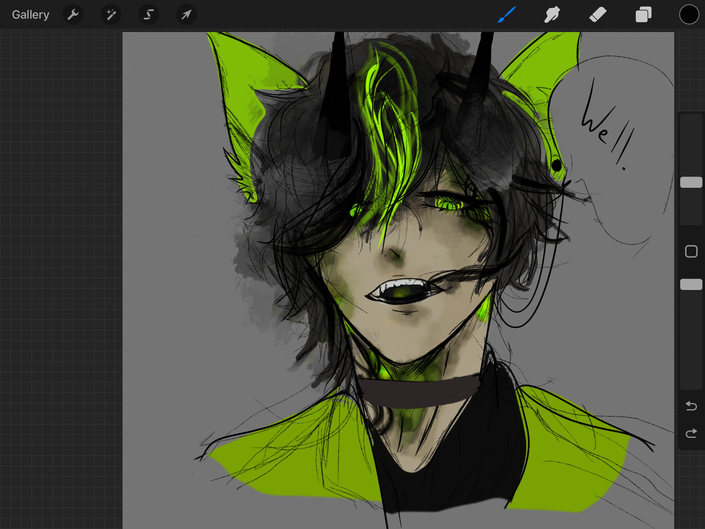Select the Transform arrow tool
This screenshot has height=529, width=705.
[x=186, y=14]
